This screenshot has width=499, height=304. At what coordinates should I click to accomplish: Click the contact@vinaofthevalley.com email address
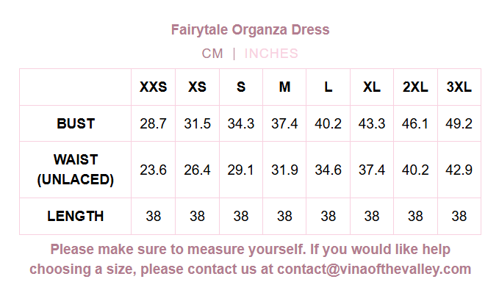point(374,269)
